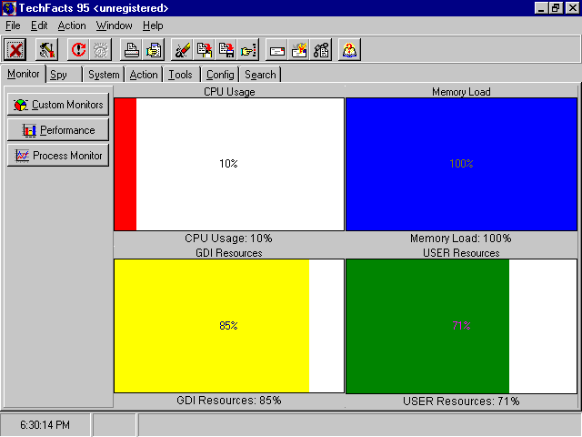Click the help book icon in the toolbar

tap(349, 49)
